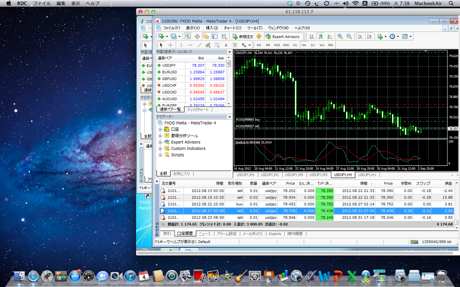Open the Strategy Tester magnifier icon
The width and height of the screenshot is (460, 287).
point(224,37)
